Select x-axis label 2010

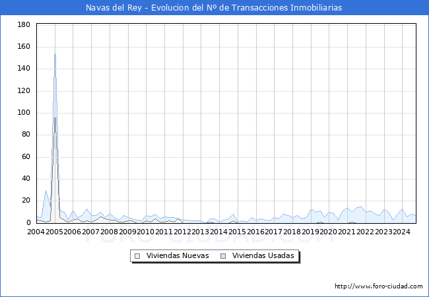click(146, 232)
